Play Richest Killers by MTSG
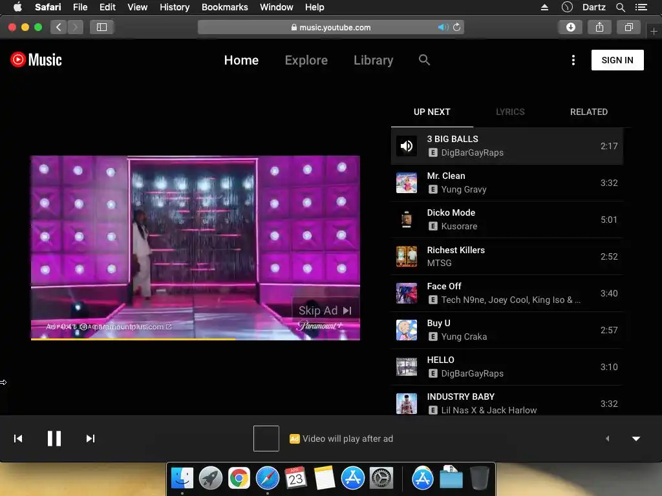This screenshot has height=496, width=662. pyautogui.click(x=507, y=256)
